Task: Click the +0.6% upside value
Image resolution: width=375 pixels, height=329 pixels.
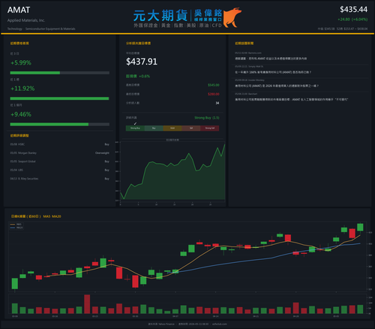Action: click(x=145, y=76)
